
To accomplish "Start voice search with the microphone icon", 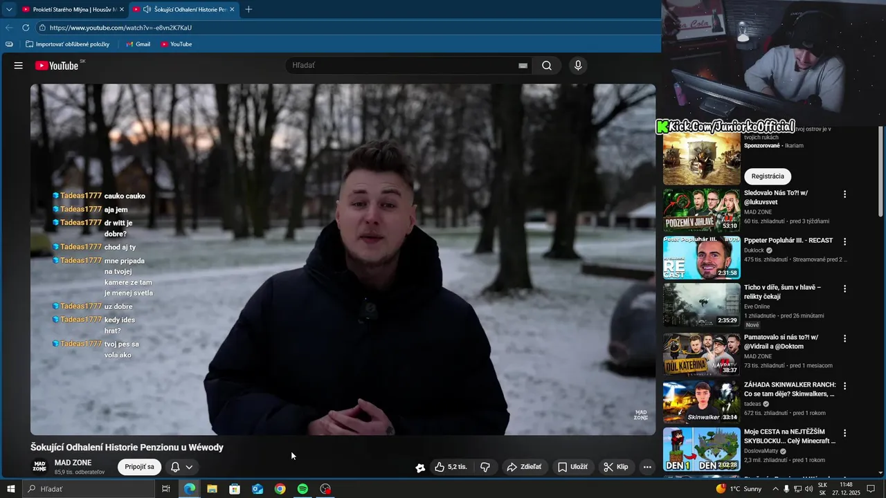I will pyautogui.click(x=578, y=66).
